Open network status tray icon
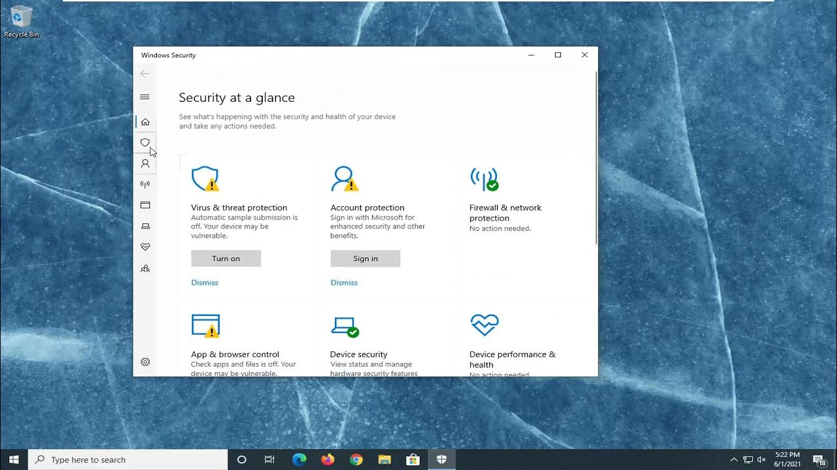The height and width of the screenshot is (470, 837). tap(748, 460)
